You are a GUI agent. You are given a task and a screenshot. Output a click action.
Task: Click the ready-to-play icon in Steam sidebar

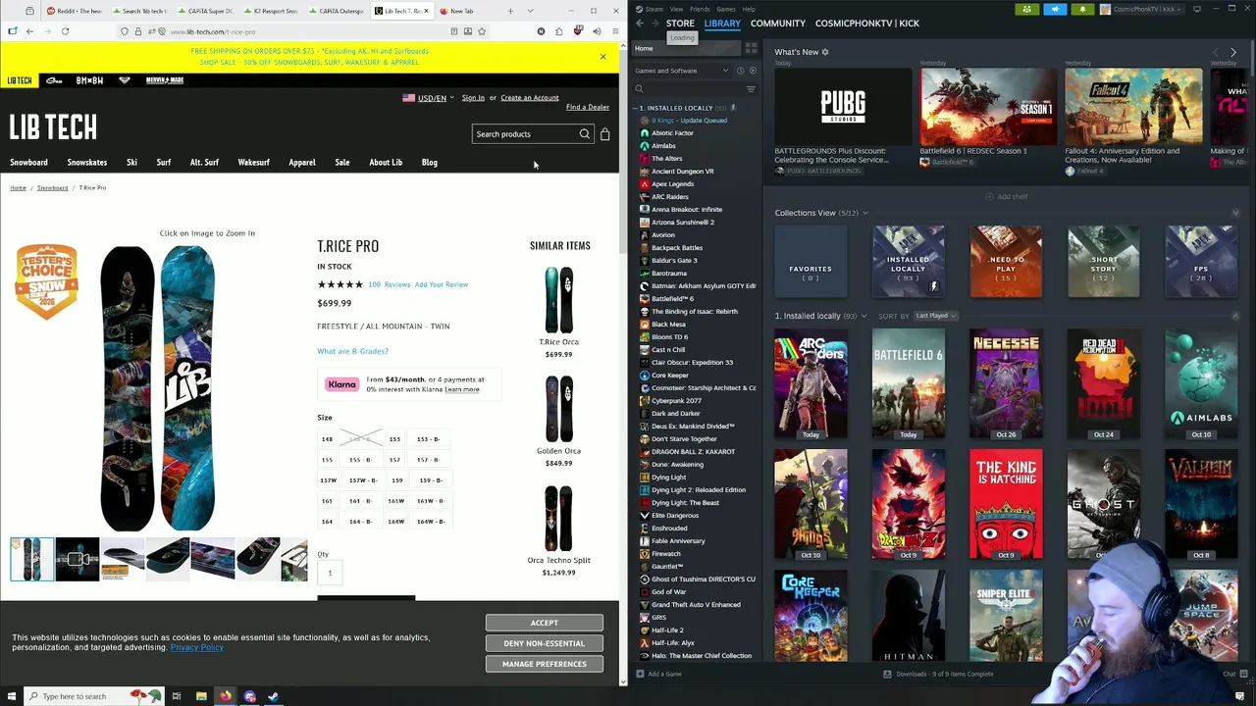pyautogui.click(x=752, y=71)
